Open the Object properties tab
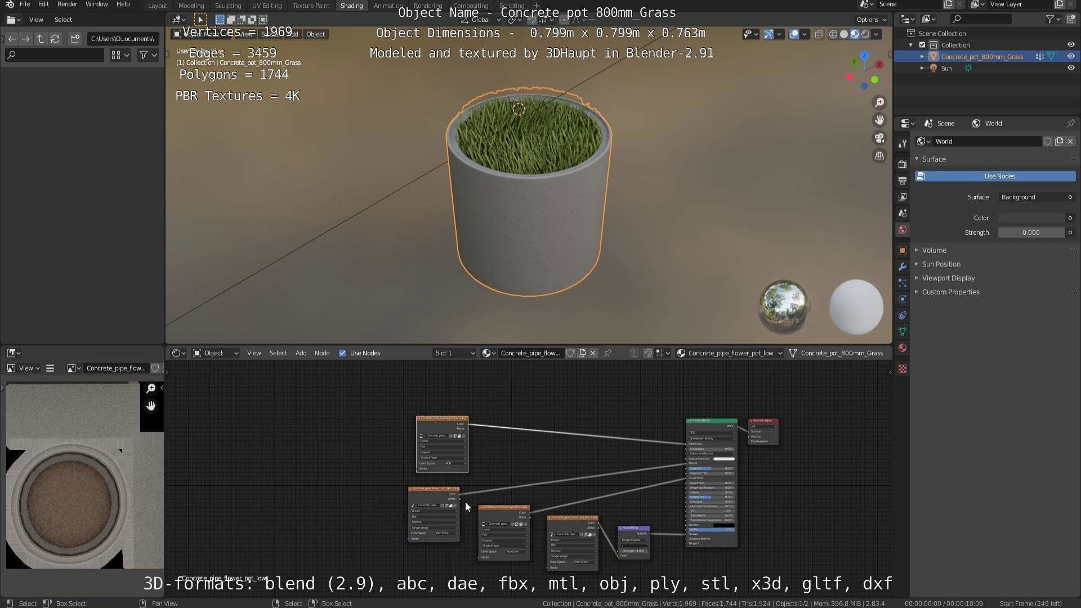The height and width of the screenshot is (608, 1081). tap(903, 250)
